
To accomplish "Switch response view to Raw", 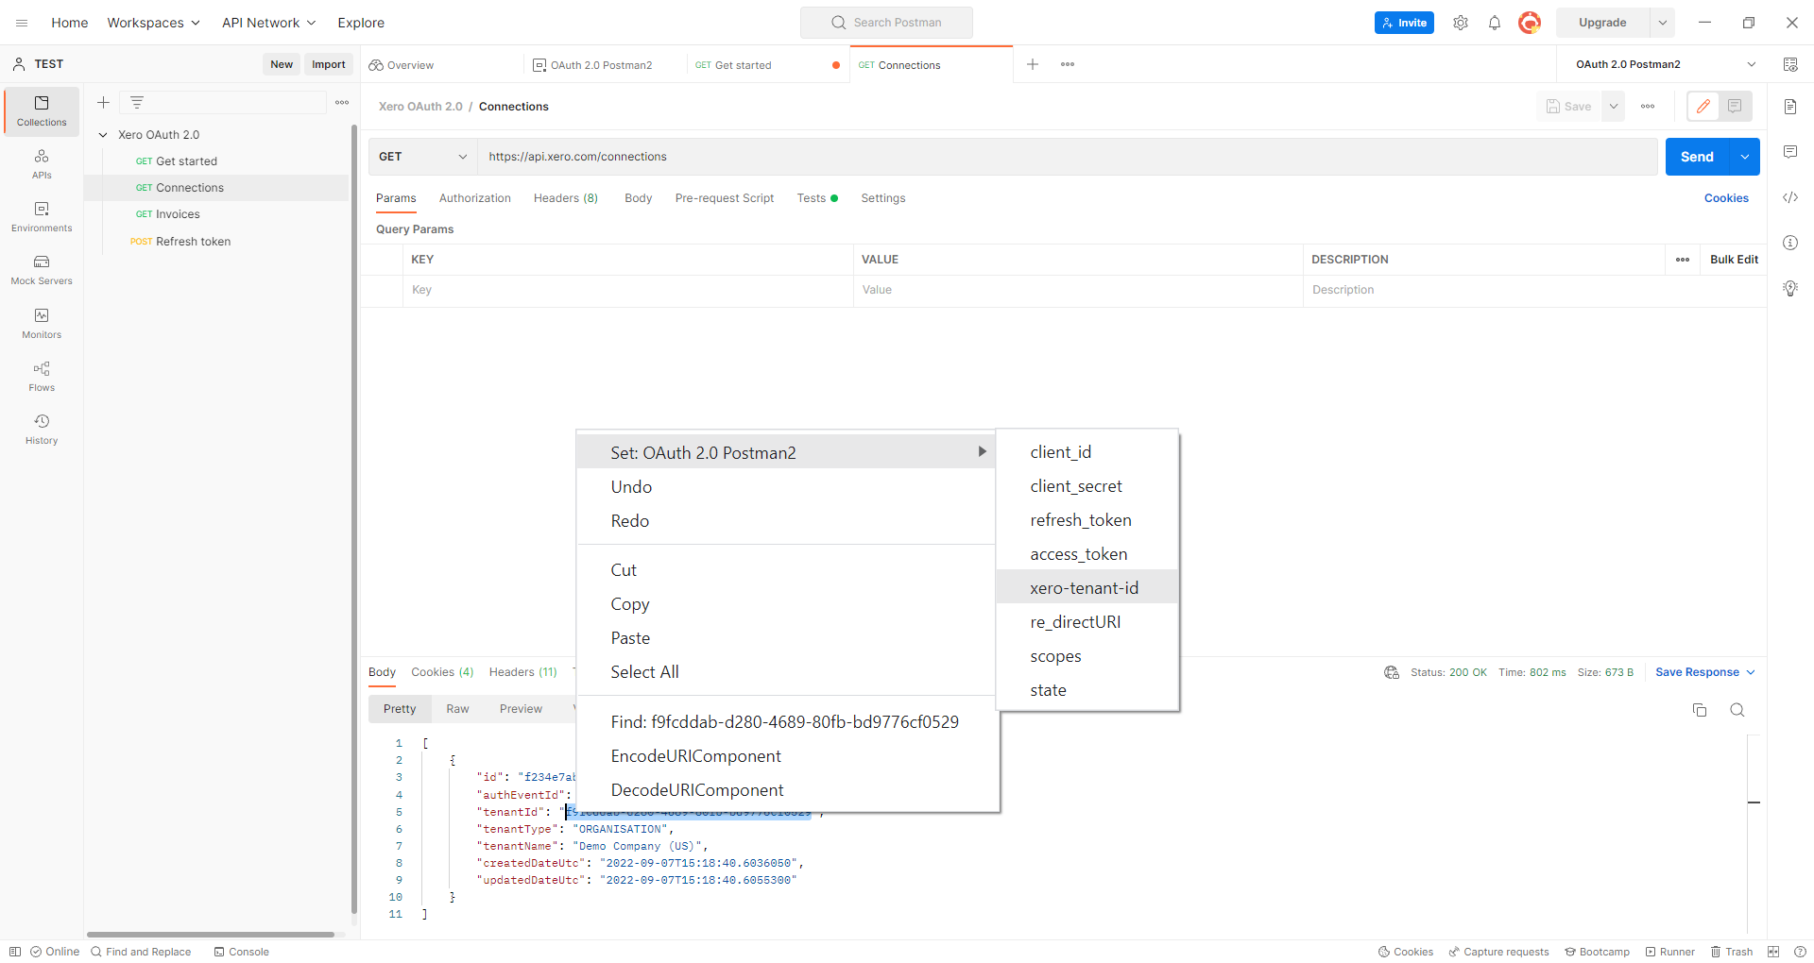I will (457, 708).
